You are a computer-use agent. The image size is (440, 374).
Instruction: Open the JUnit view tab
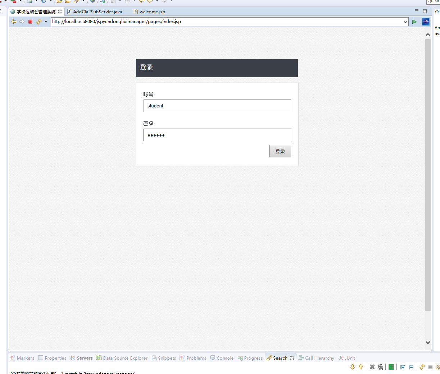(347, 358)
